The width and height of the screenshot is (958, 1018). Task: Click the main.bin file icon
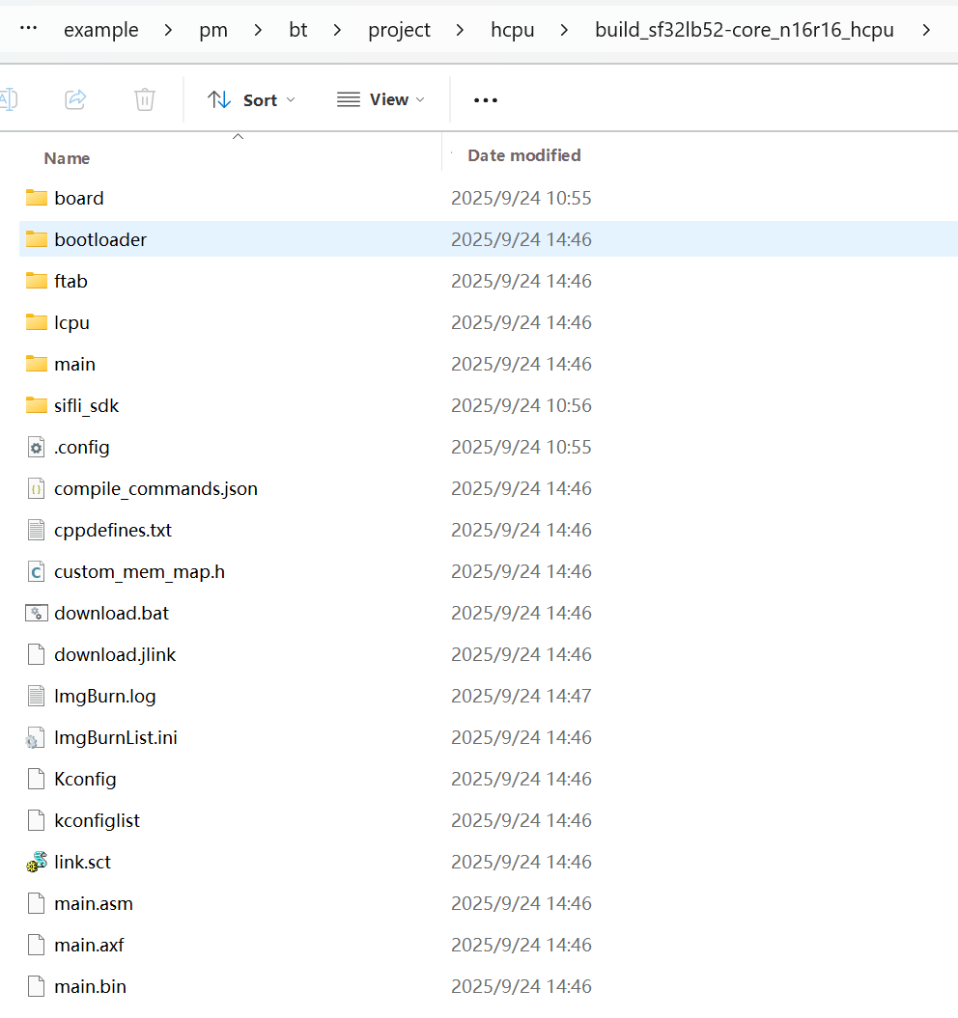click(37, 987)
